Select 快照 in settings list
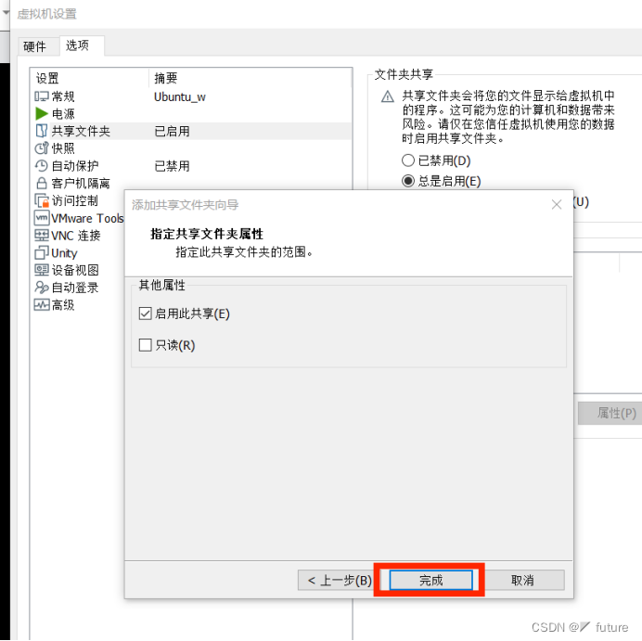This screenshot has width=642, height=641. pyautogui.click(x=63, y=147)
